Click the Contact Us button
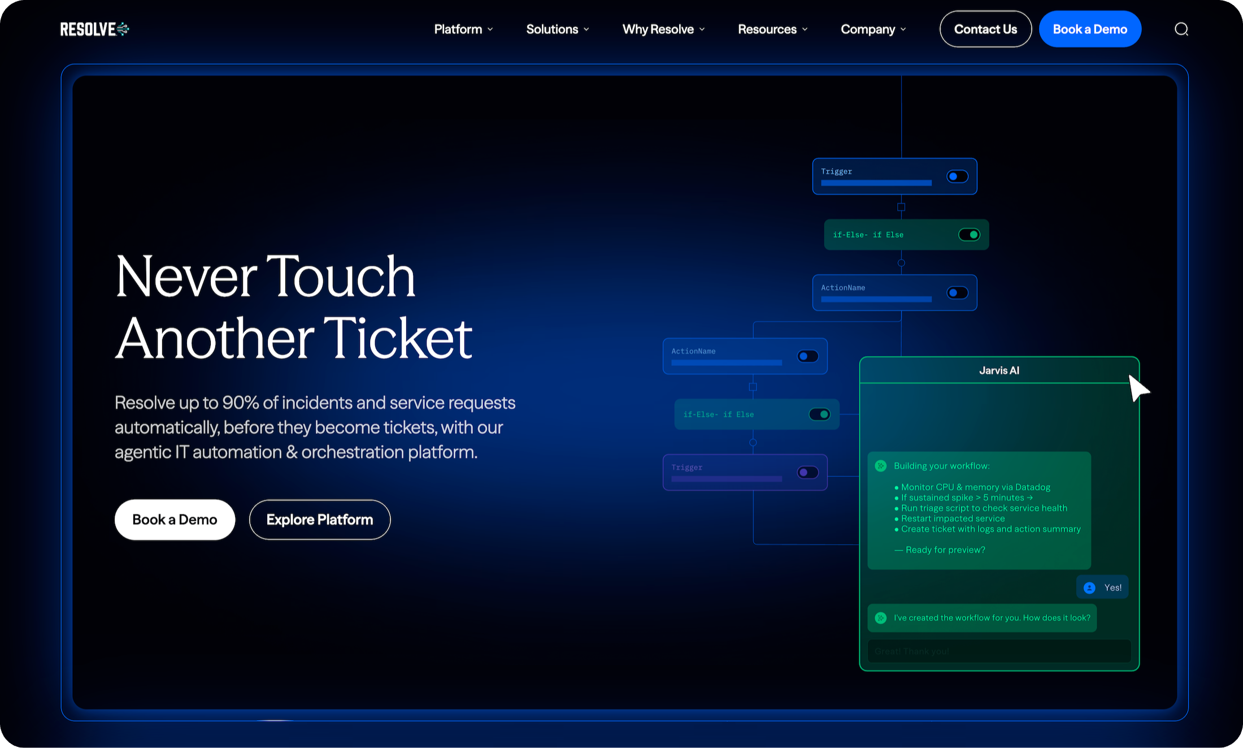1243x748 pixels. coord(985,29)
